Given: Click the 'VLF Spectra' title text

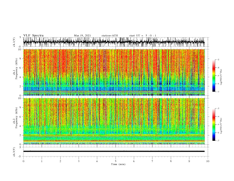Looking at the screenshot, I should [x=33, y=35].
